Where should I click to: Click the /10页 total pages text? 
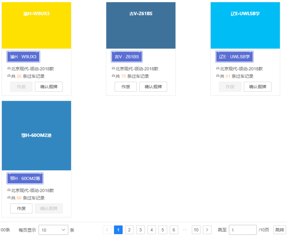[264, 230]
